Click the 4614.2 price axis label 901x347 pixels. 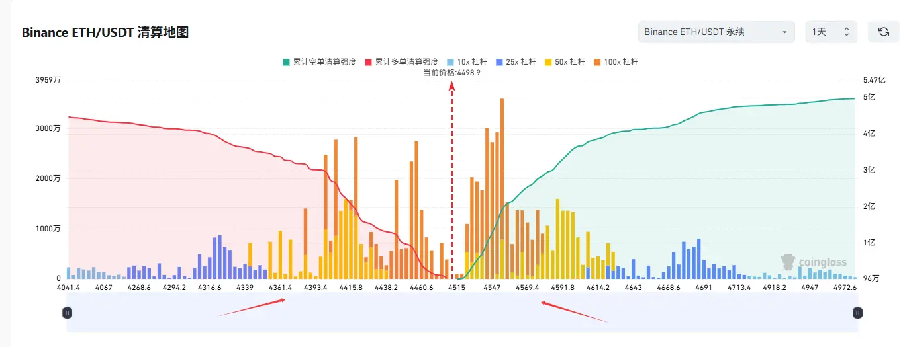(x=598, y=288)
